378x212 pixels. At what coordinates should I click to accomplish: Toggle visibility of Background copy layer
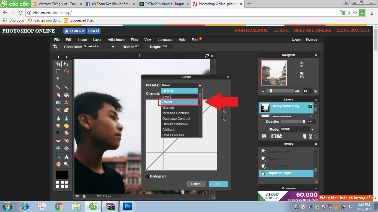point(310,106)
